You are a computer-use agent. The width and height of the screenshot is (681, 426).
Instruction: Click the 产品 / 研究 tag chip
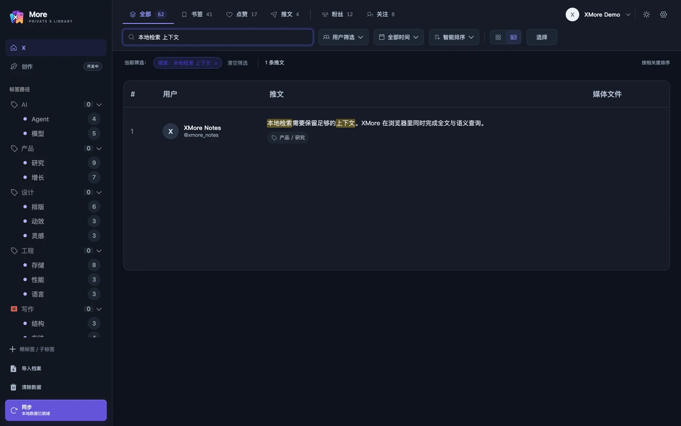click(288, 138)
